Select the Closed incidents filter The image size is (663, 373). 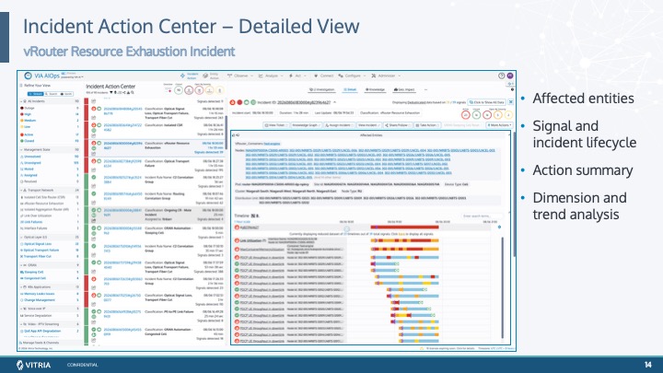point(29,141)
